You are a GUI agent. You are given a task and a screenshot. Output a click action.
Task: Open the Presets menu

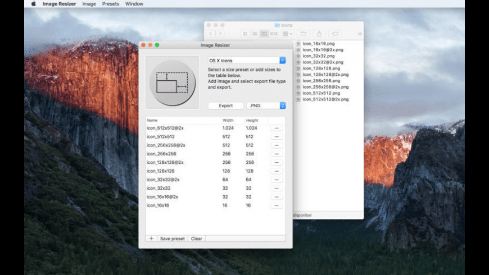point(110,3)
